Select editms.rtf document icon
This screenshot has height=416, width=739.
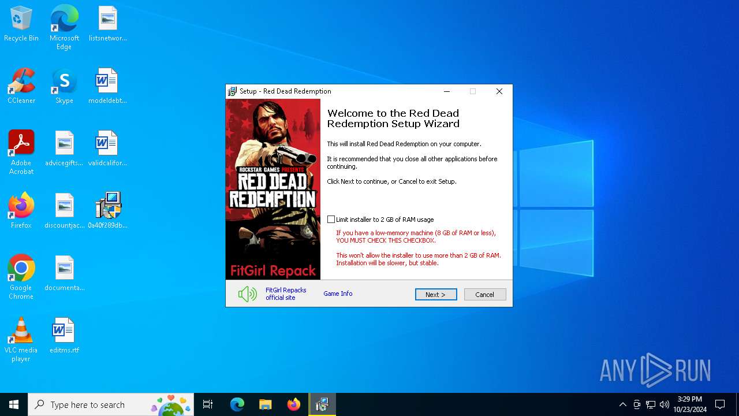coord(64,336)
